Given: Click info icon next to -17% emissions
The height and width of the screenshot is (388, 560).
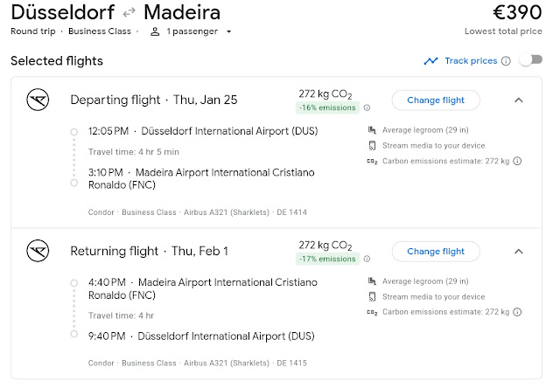Looking at the screenshot, I should click(x=367, y=260).
